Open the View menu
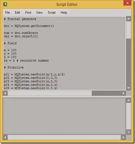The width and height of the screenshot is (135, 144). (40, 12)
